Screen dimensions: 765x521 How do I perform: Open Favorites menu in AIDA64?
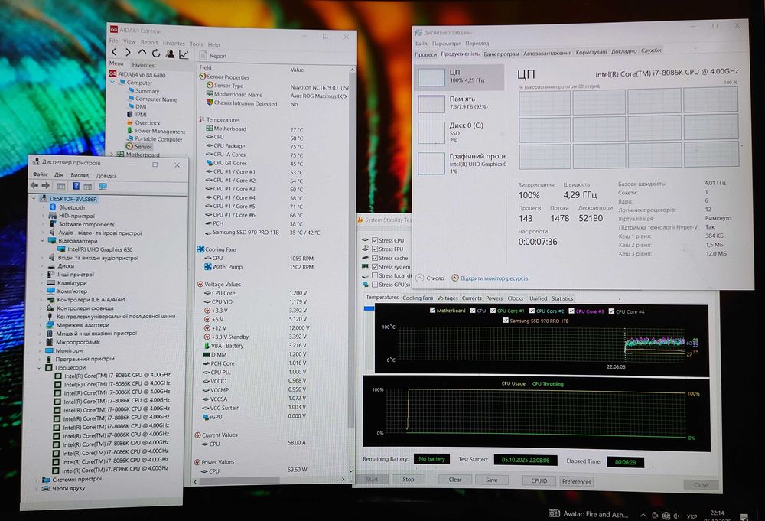coord(174,44)
